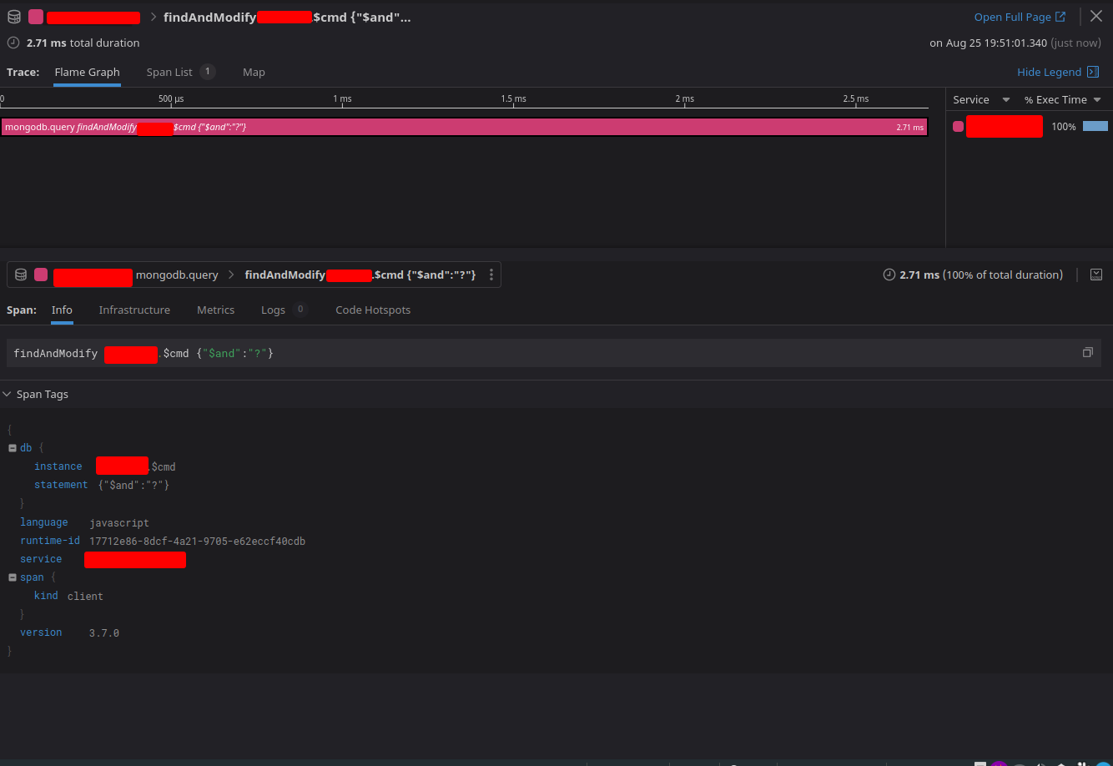The image size is (1113, 766).
Task: Click the 2 ms tick on timeline axis
Action: point(684,98)
